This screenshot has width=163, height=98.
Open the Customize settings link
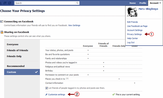coord(57,94)
